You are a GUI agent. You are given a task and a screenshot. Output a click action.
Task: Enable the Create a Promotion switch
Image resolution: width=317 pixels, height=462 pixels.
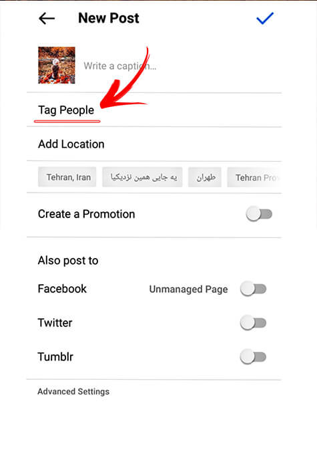point(259,214)
